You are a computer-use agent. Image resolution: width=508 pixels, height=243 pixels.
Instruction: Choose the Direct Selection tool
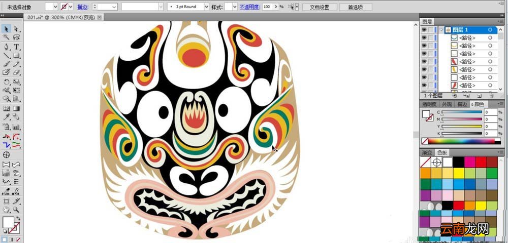(x=17, y=29)
